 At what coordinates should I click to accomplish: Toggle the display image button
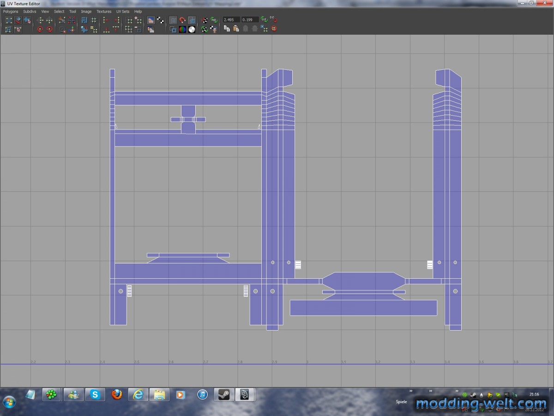click(x=151, y=20)
